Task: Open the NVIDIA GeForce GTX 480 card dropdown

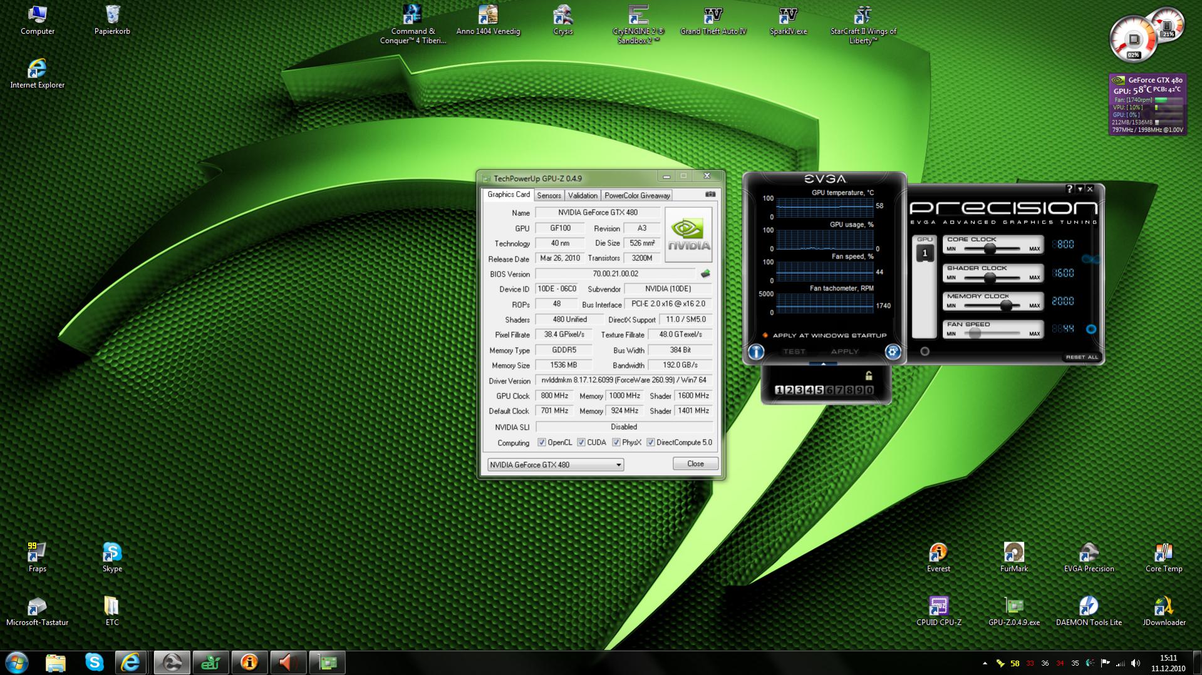Action: (555, 465)
